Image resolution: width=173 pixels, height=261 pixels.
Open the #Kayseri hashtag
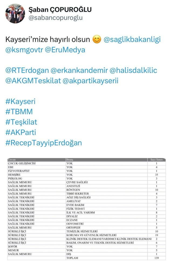(21, 102)
